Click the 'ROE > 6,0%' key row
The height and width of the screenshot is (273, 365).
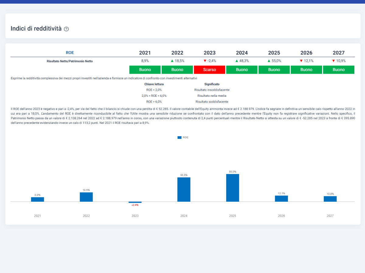tap(154, 102)
